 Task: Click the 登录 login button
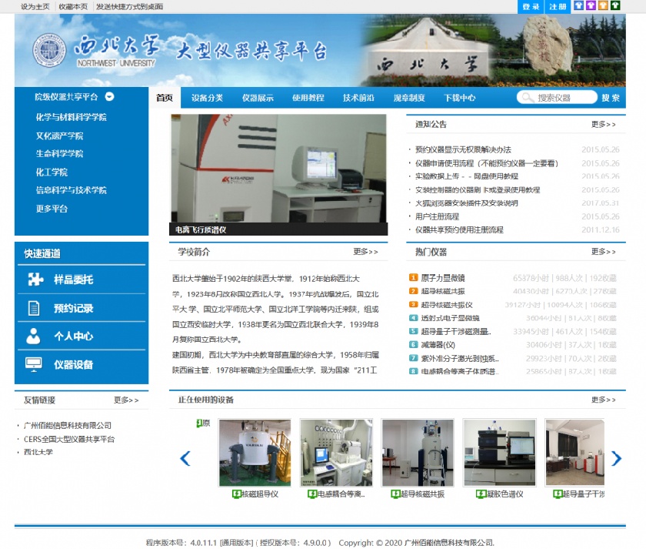point(531,7)
